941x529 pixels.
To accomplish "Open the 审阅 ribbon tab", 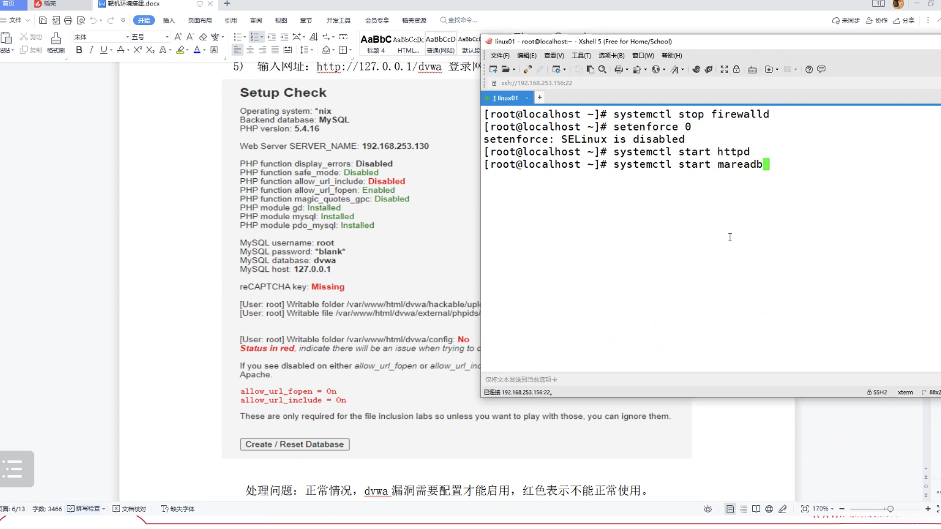I will pyautogui.click(x=256, y=20).
